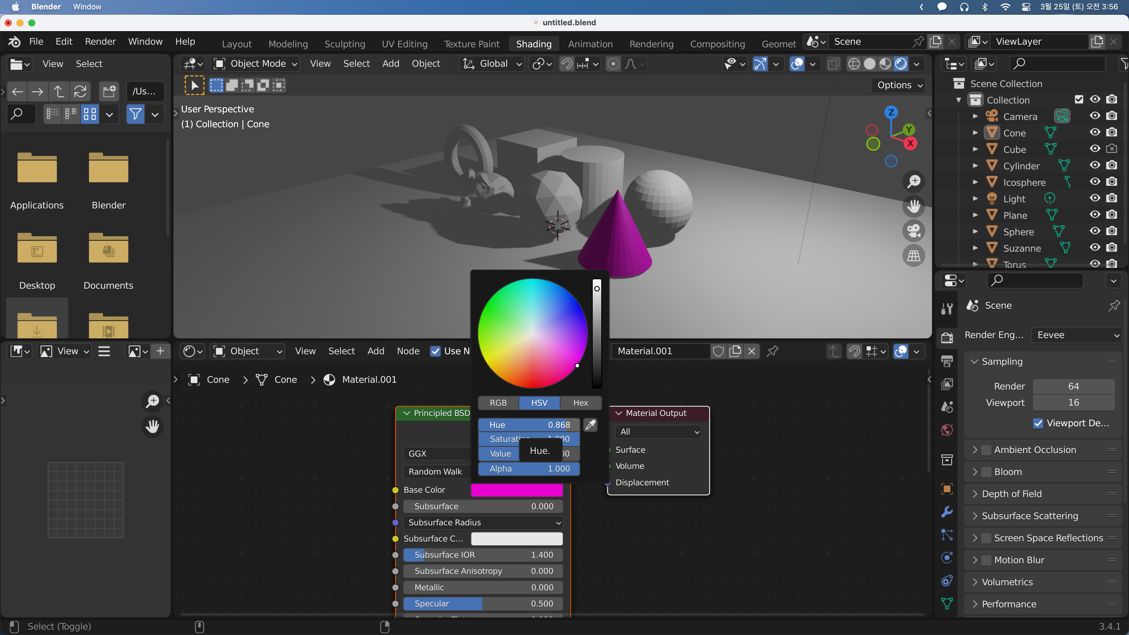Pin the node editor with the pin icon
1129x635 pixels.
(773, 351)
